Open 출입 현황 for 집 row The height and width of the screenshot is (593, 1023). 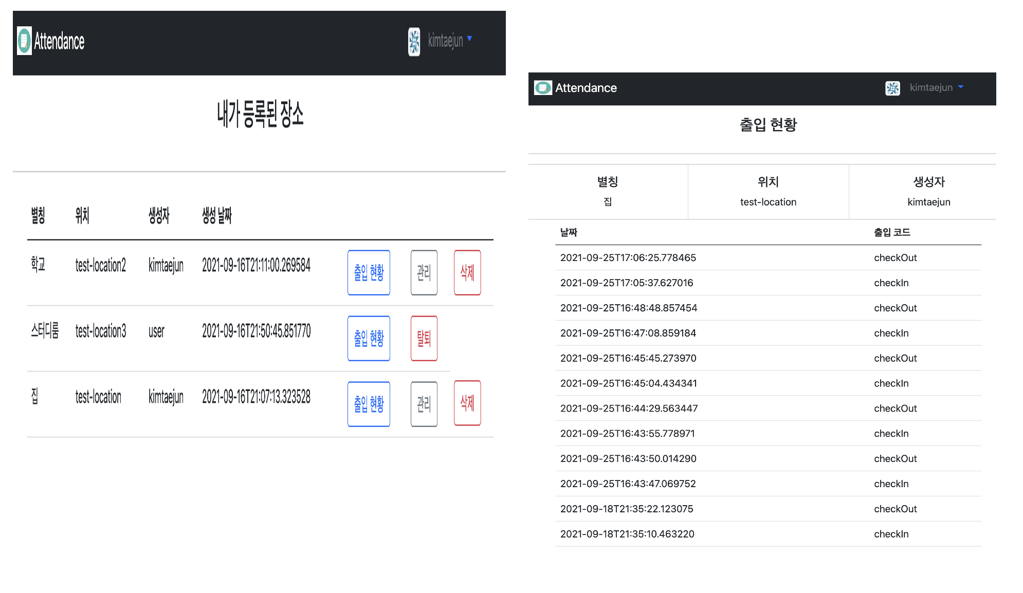tap(369, 404)
